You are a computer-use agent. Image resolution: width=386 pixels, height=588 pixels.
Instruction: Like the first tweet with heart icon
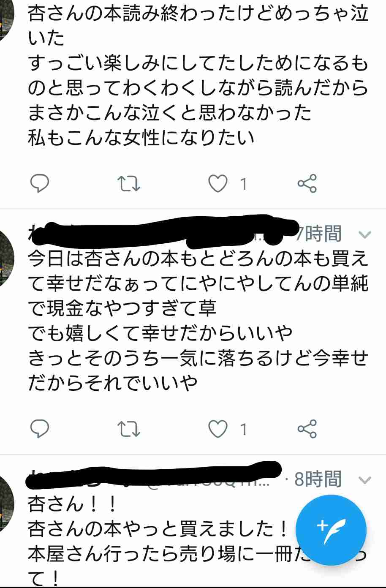[x=218, y=184]
